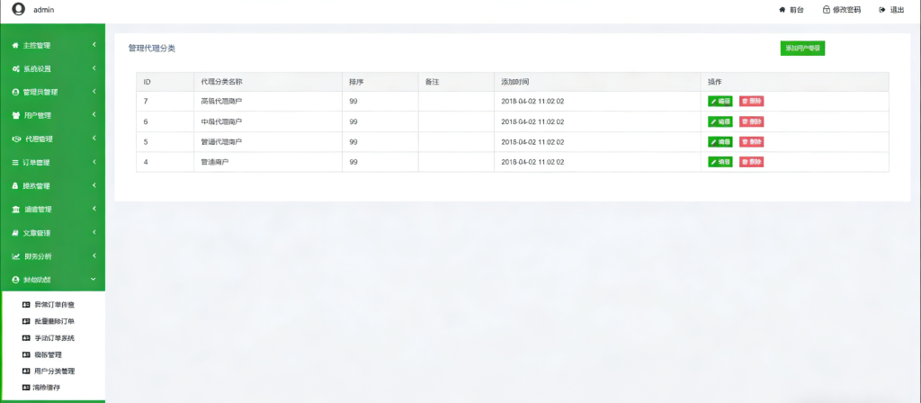Click the chart icon beside 财务分析

16,256
